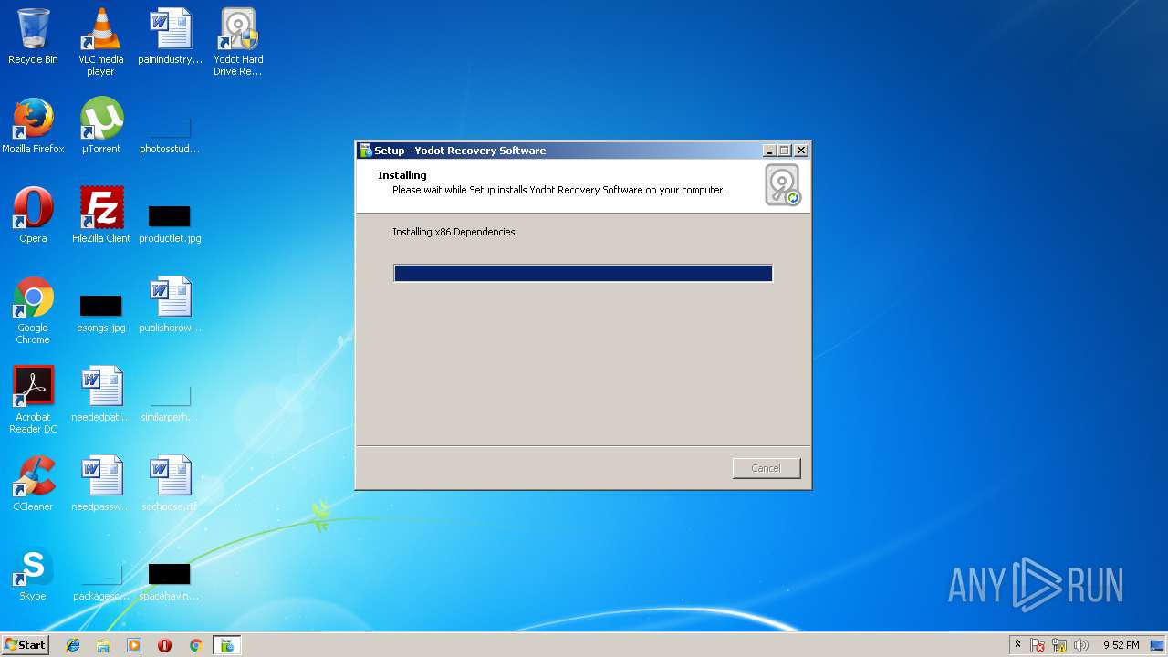1168x657 pixels.
Task: Cancel the Yodot Recovery Software installation
Action: pos(766,468)
